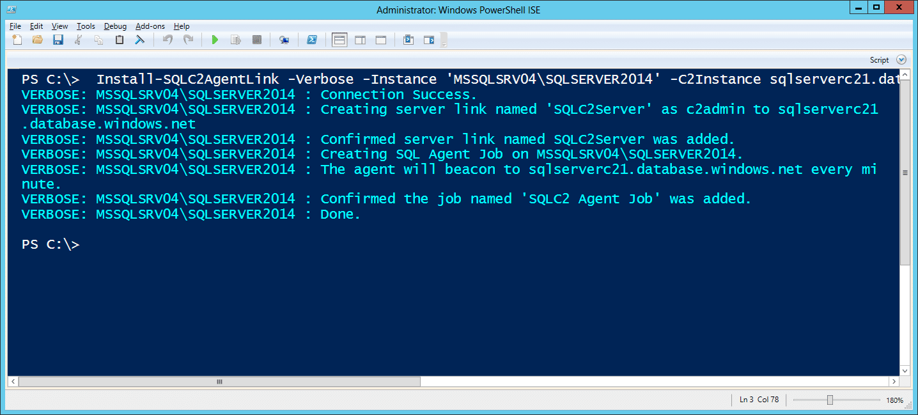Click the console horizontal scrollbar thumb
This screenshot has height=415, width=918.
point(219,382)
